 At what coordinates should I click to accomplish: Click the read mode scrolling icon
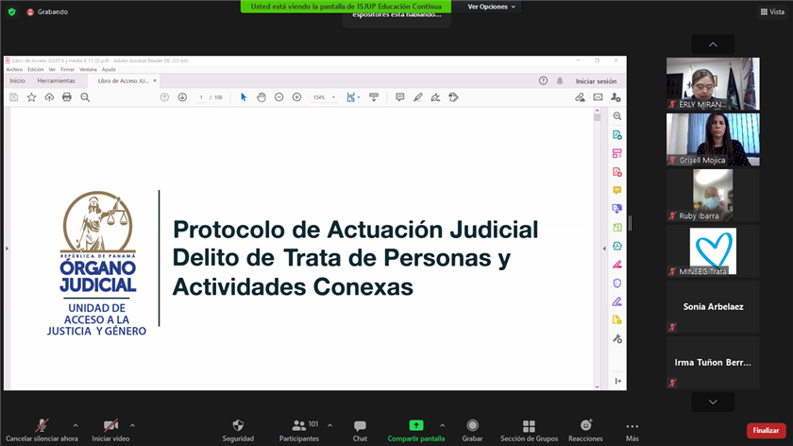[374, 97]
